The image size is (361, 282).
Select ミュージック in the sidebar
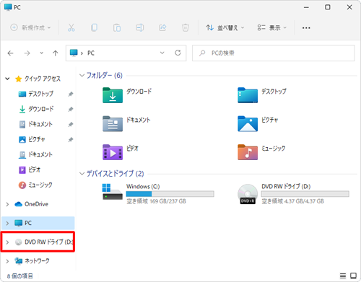[x=35, y=185]
